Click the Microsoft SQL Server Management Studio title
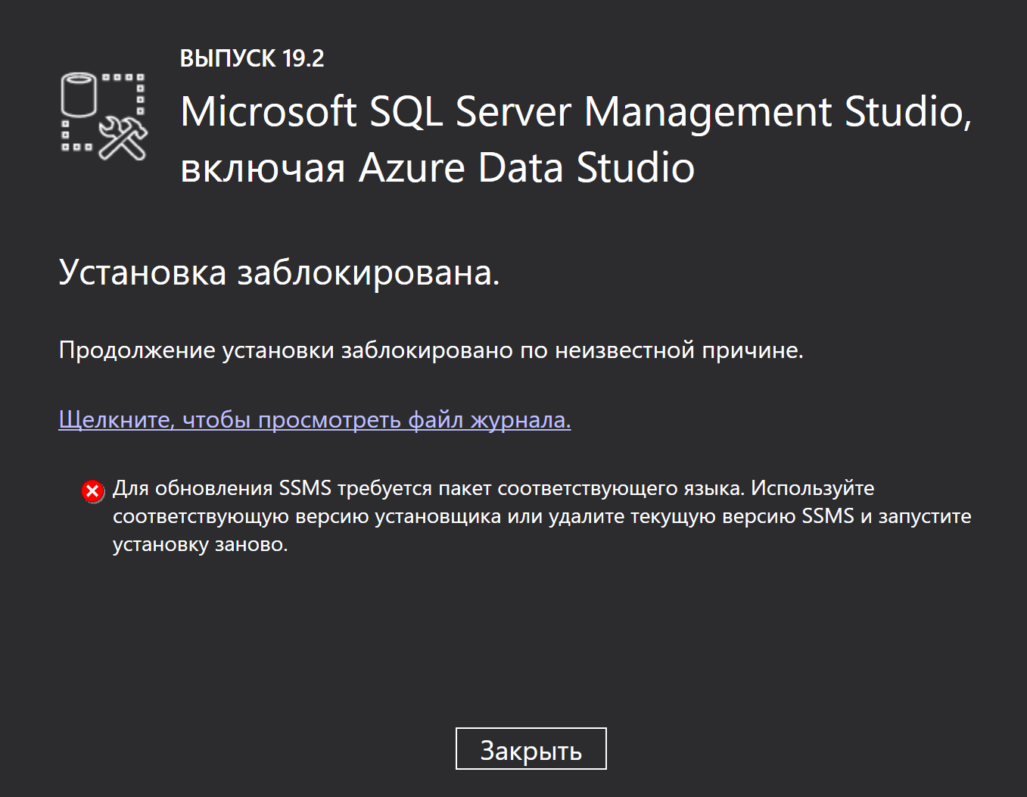The height and width of the screenshot is (797, 1027). pos(576,139)
